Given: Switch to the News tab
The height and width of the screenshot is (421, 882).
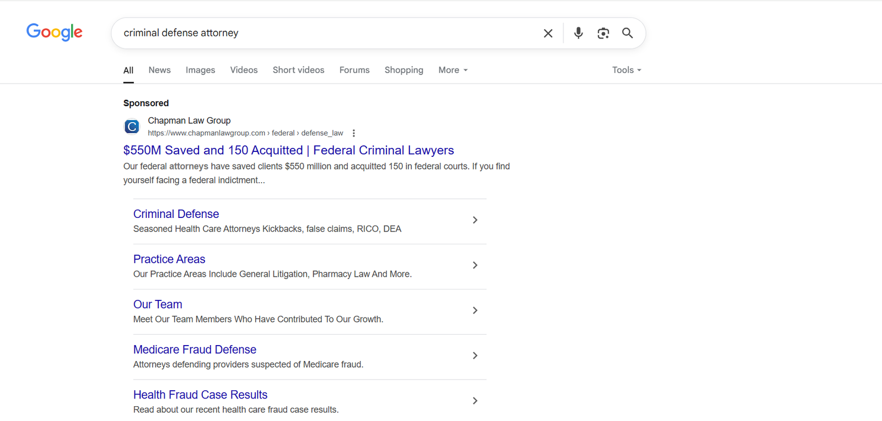Looking at the screenshot, I should coord(159,70).
